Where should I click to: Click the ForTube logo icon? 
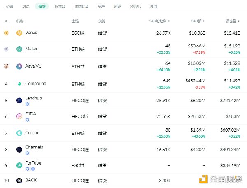tap(19, 165)
